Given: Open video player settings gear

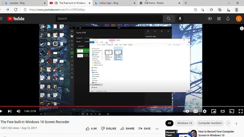Looking at the screenshot, I should click(x=205, y=111).
